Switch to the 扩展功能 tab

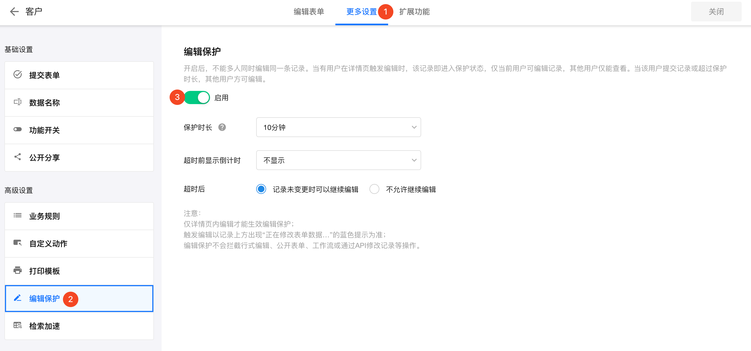coord(414,12)
